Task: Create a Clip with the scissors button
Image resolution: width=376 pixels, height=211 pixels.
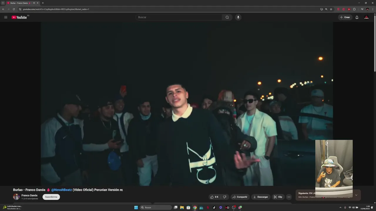Action: [x=278, y=197]
